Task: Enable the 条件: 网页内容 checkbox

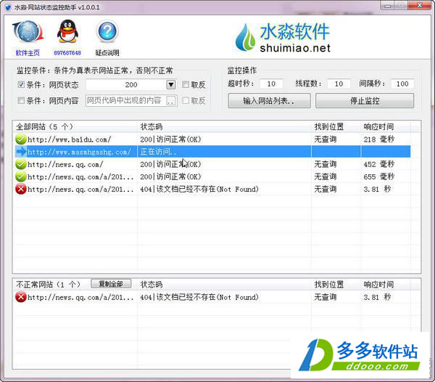Action: click(x=21, y=100)
